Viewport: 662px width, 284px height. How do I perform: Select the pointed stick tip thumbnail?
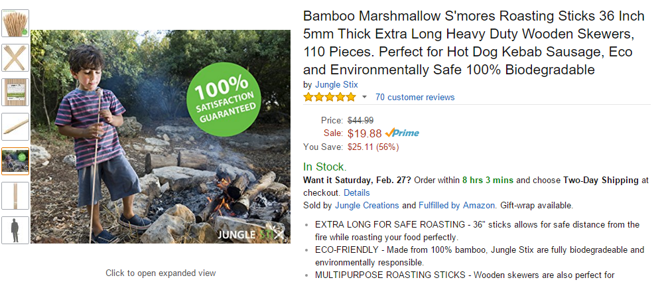pyautogui.click(x=15, y=127)
